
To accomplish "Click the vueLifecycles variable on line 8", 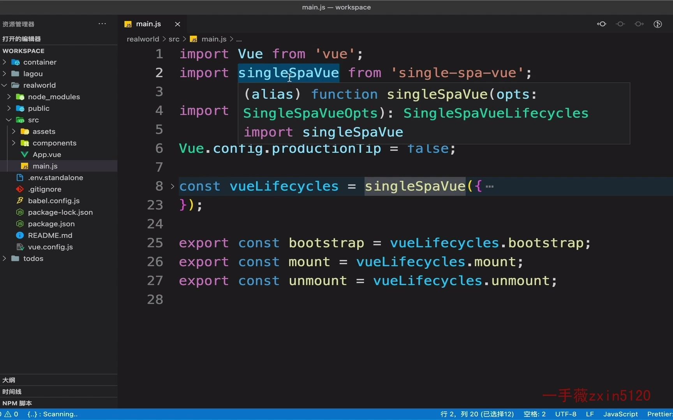I will tap(284, 186).
